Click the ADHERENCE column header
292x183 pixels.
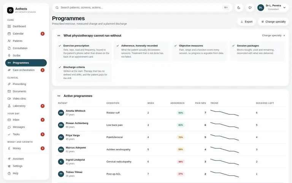coord(178,103)
